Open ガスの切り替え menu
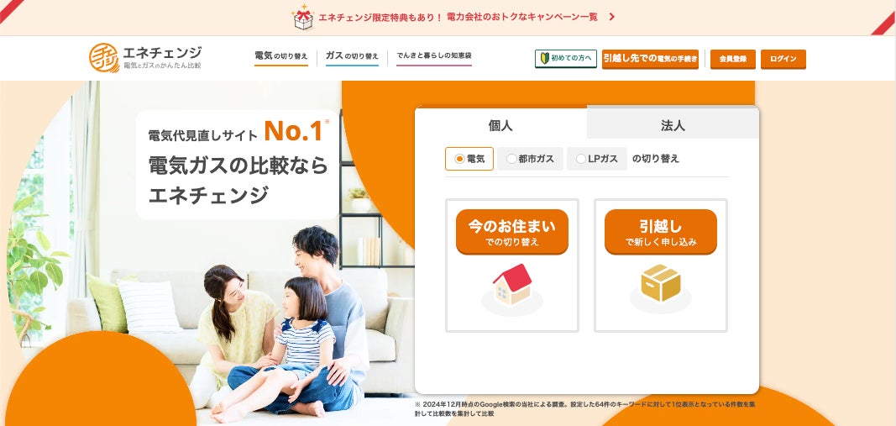Viewport: 896px width, 426px height. tap(352, 56)
